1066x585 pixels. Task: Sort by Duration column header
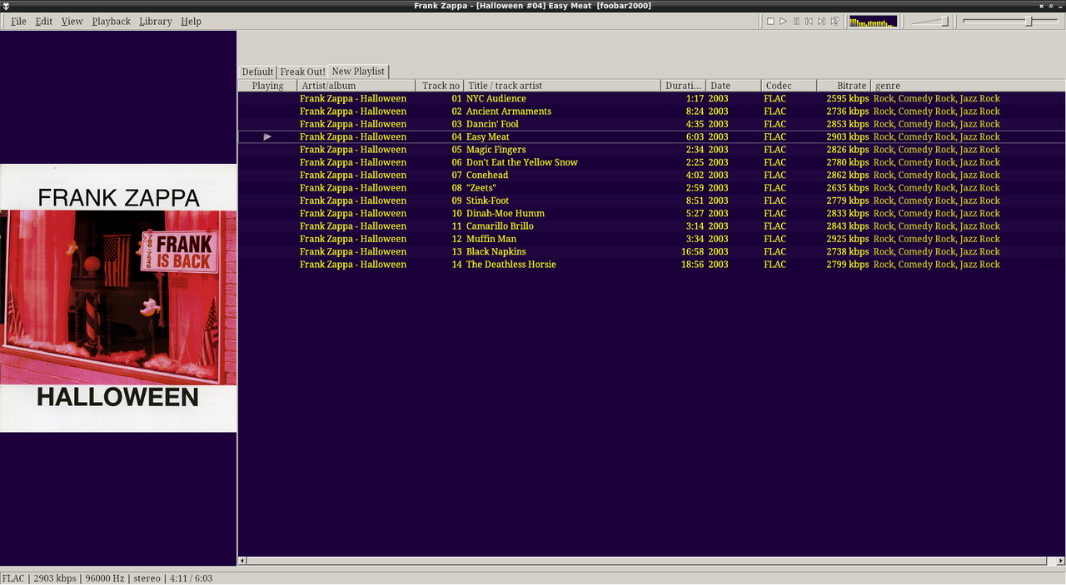(684, 86)
